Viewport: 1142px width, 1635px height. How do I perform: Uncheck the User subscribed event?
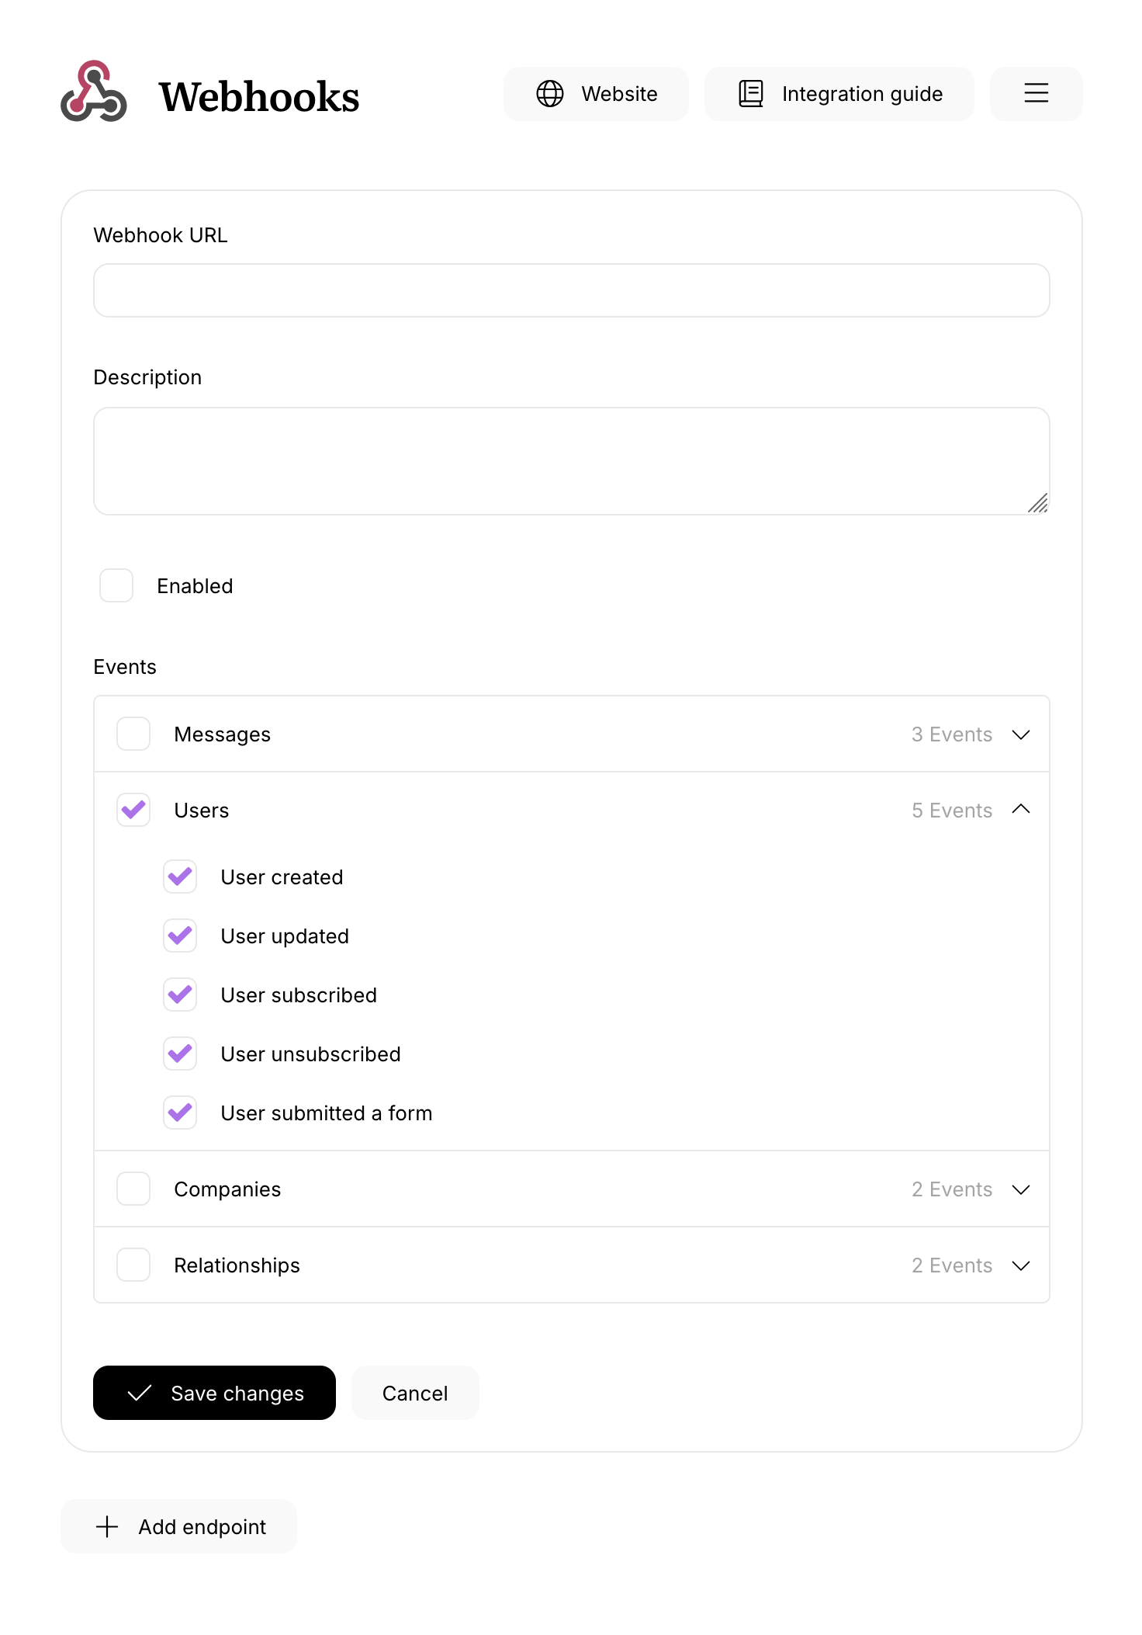pyautogui.click(x=179, y=995)
